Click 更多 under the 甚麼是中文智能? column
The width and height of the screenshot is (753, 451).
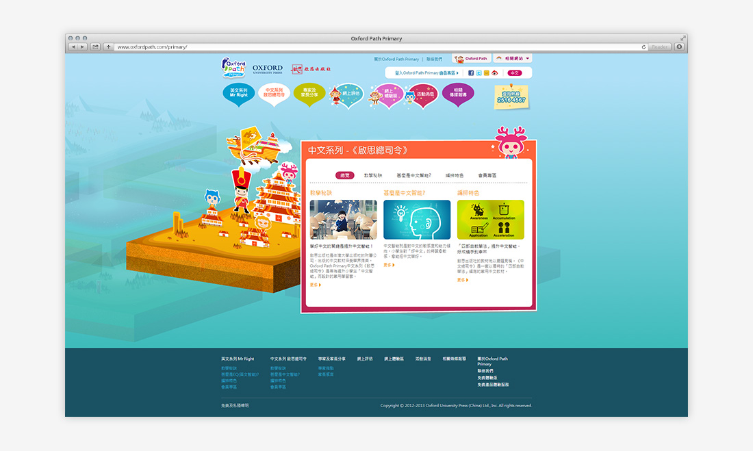389,265
